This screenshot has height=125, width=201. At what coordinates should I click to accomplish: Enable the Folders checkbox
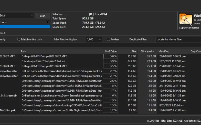pyautogui.click(x=108, y=40)
